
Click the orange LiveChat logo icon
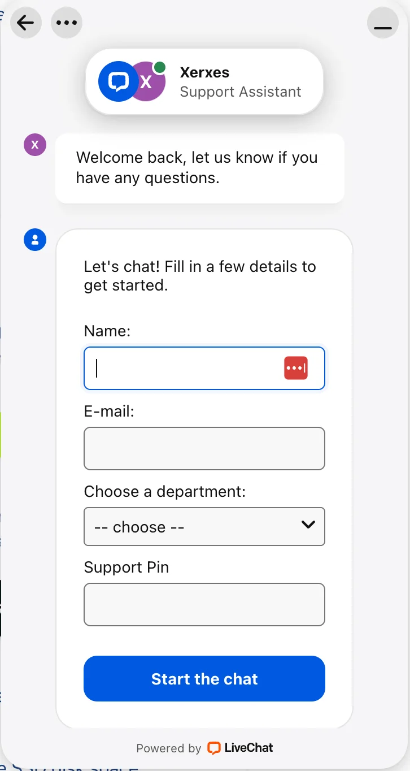tap(213, 748)
